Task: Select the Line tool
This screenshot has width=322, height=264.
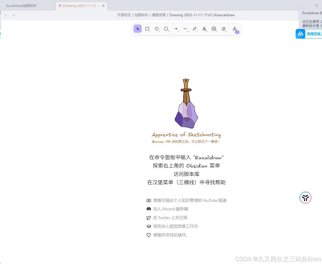Action: [185, 29]
